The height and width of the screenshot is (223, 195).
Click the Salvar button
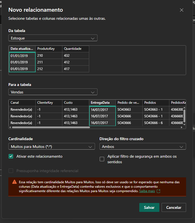click(x=149, y=207)
